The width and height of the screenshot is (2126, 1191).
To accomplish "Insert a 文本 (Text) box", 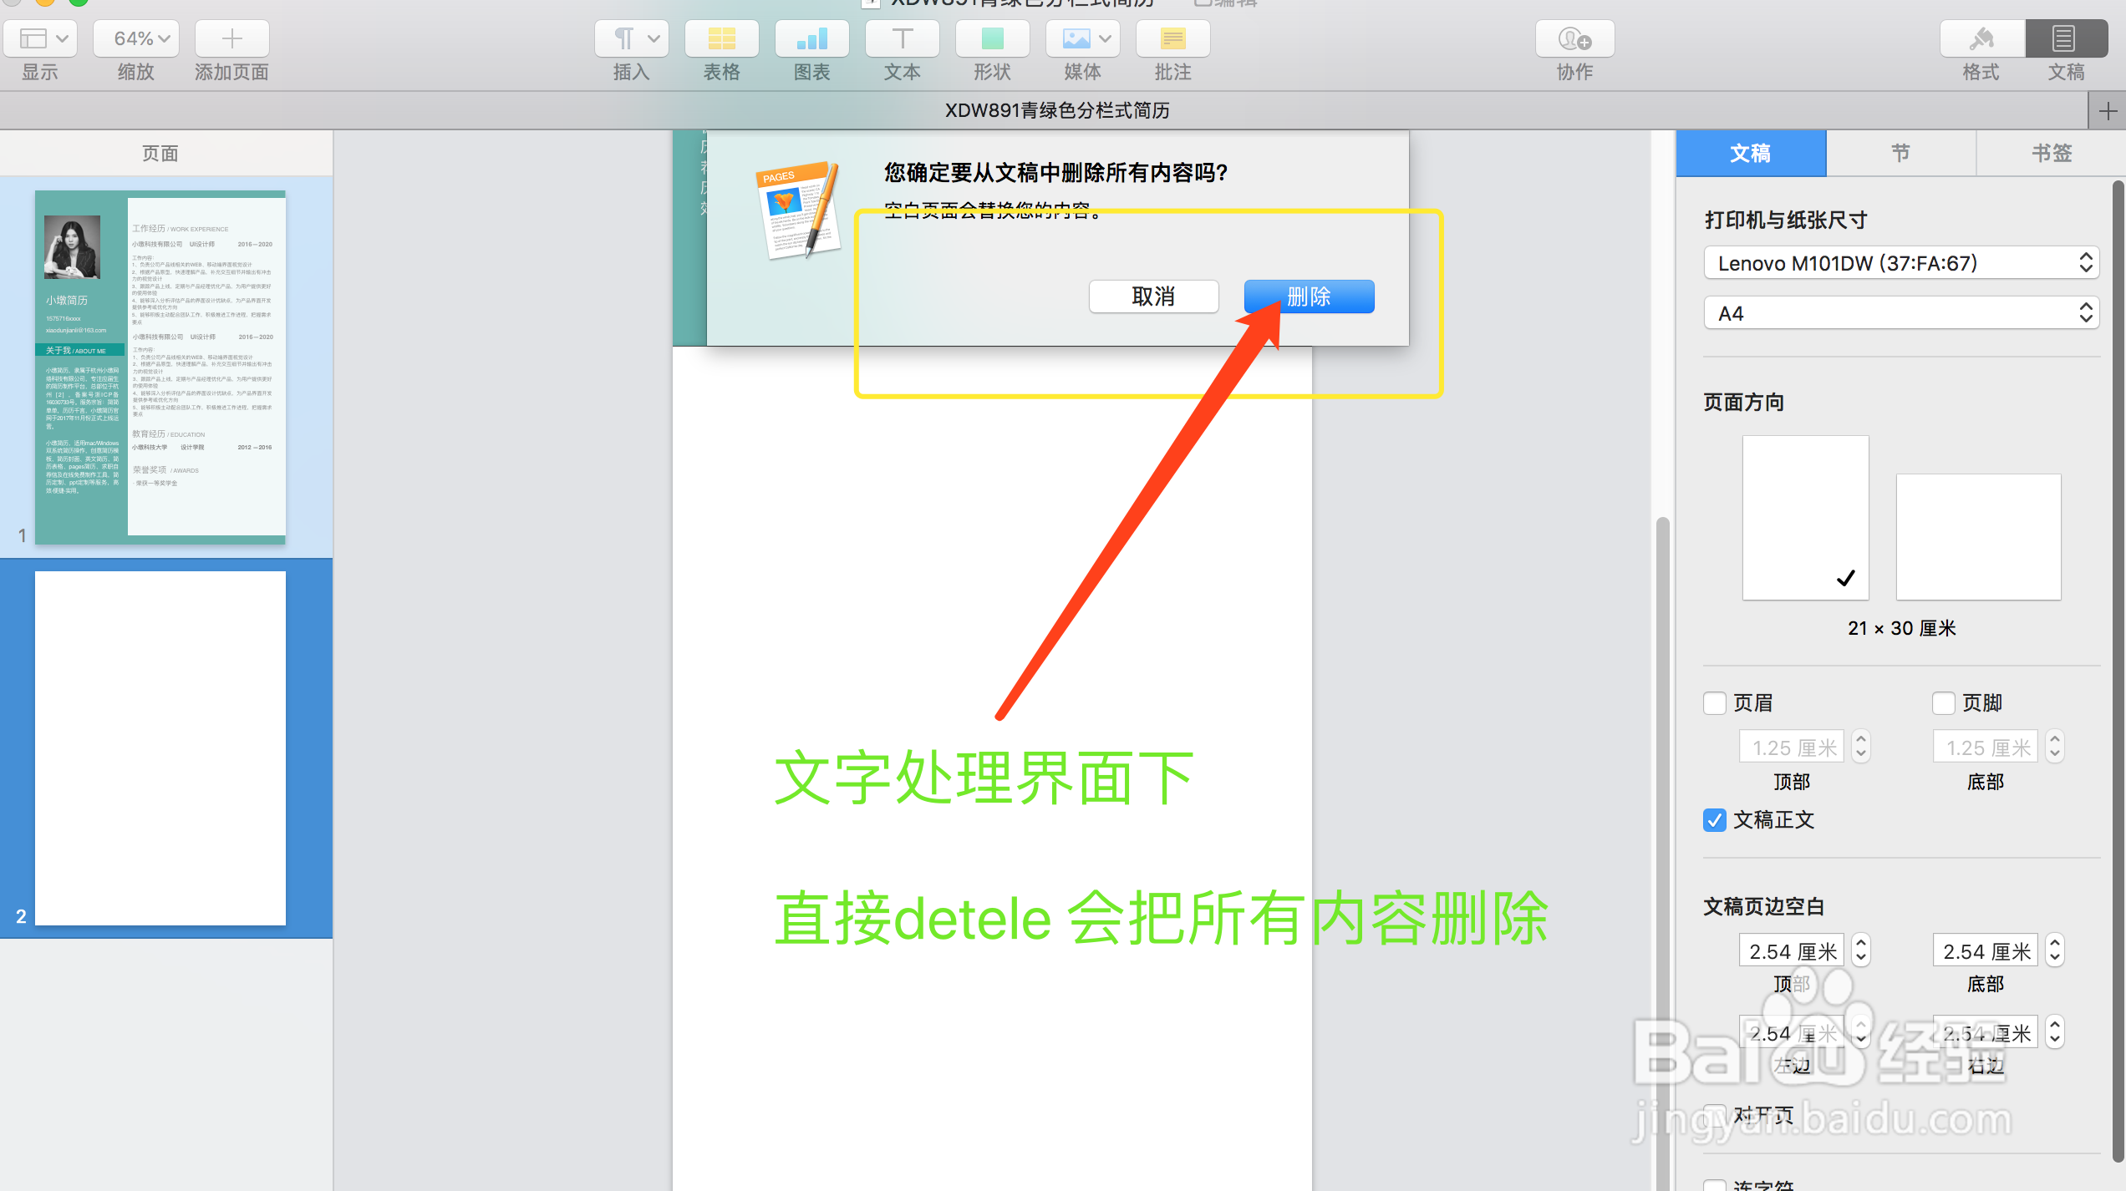I will click(901, 38).
